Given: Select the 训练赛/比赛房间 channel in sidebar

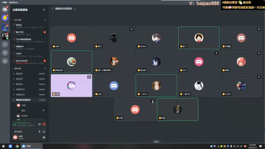Looking at the screenshot, I should click(x=29, y=100).
